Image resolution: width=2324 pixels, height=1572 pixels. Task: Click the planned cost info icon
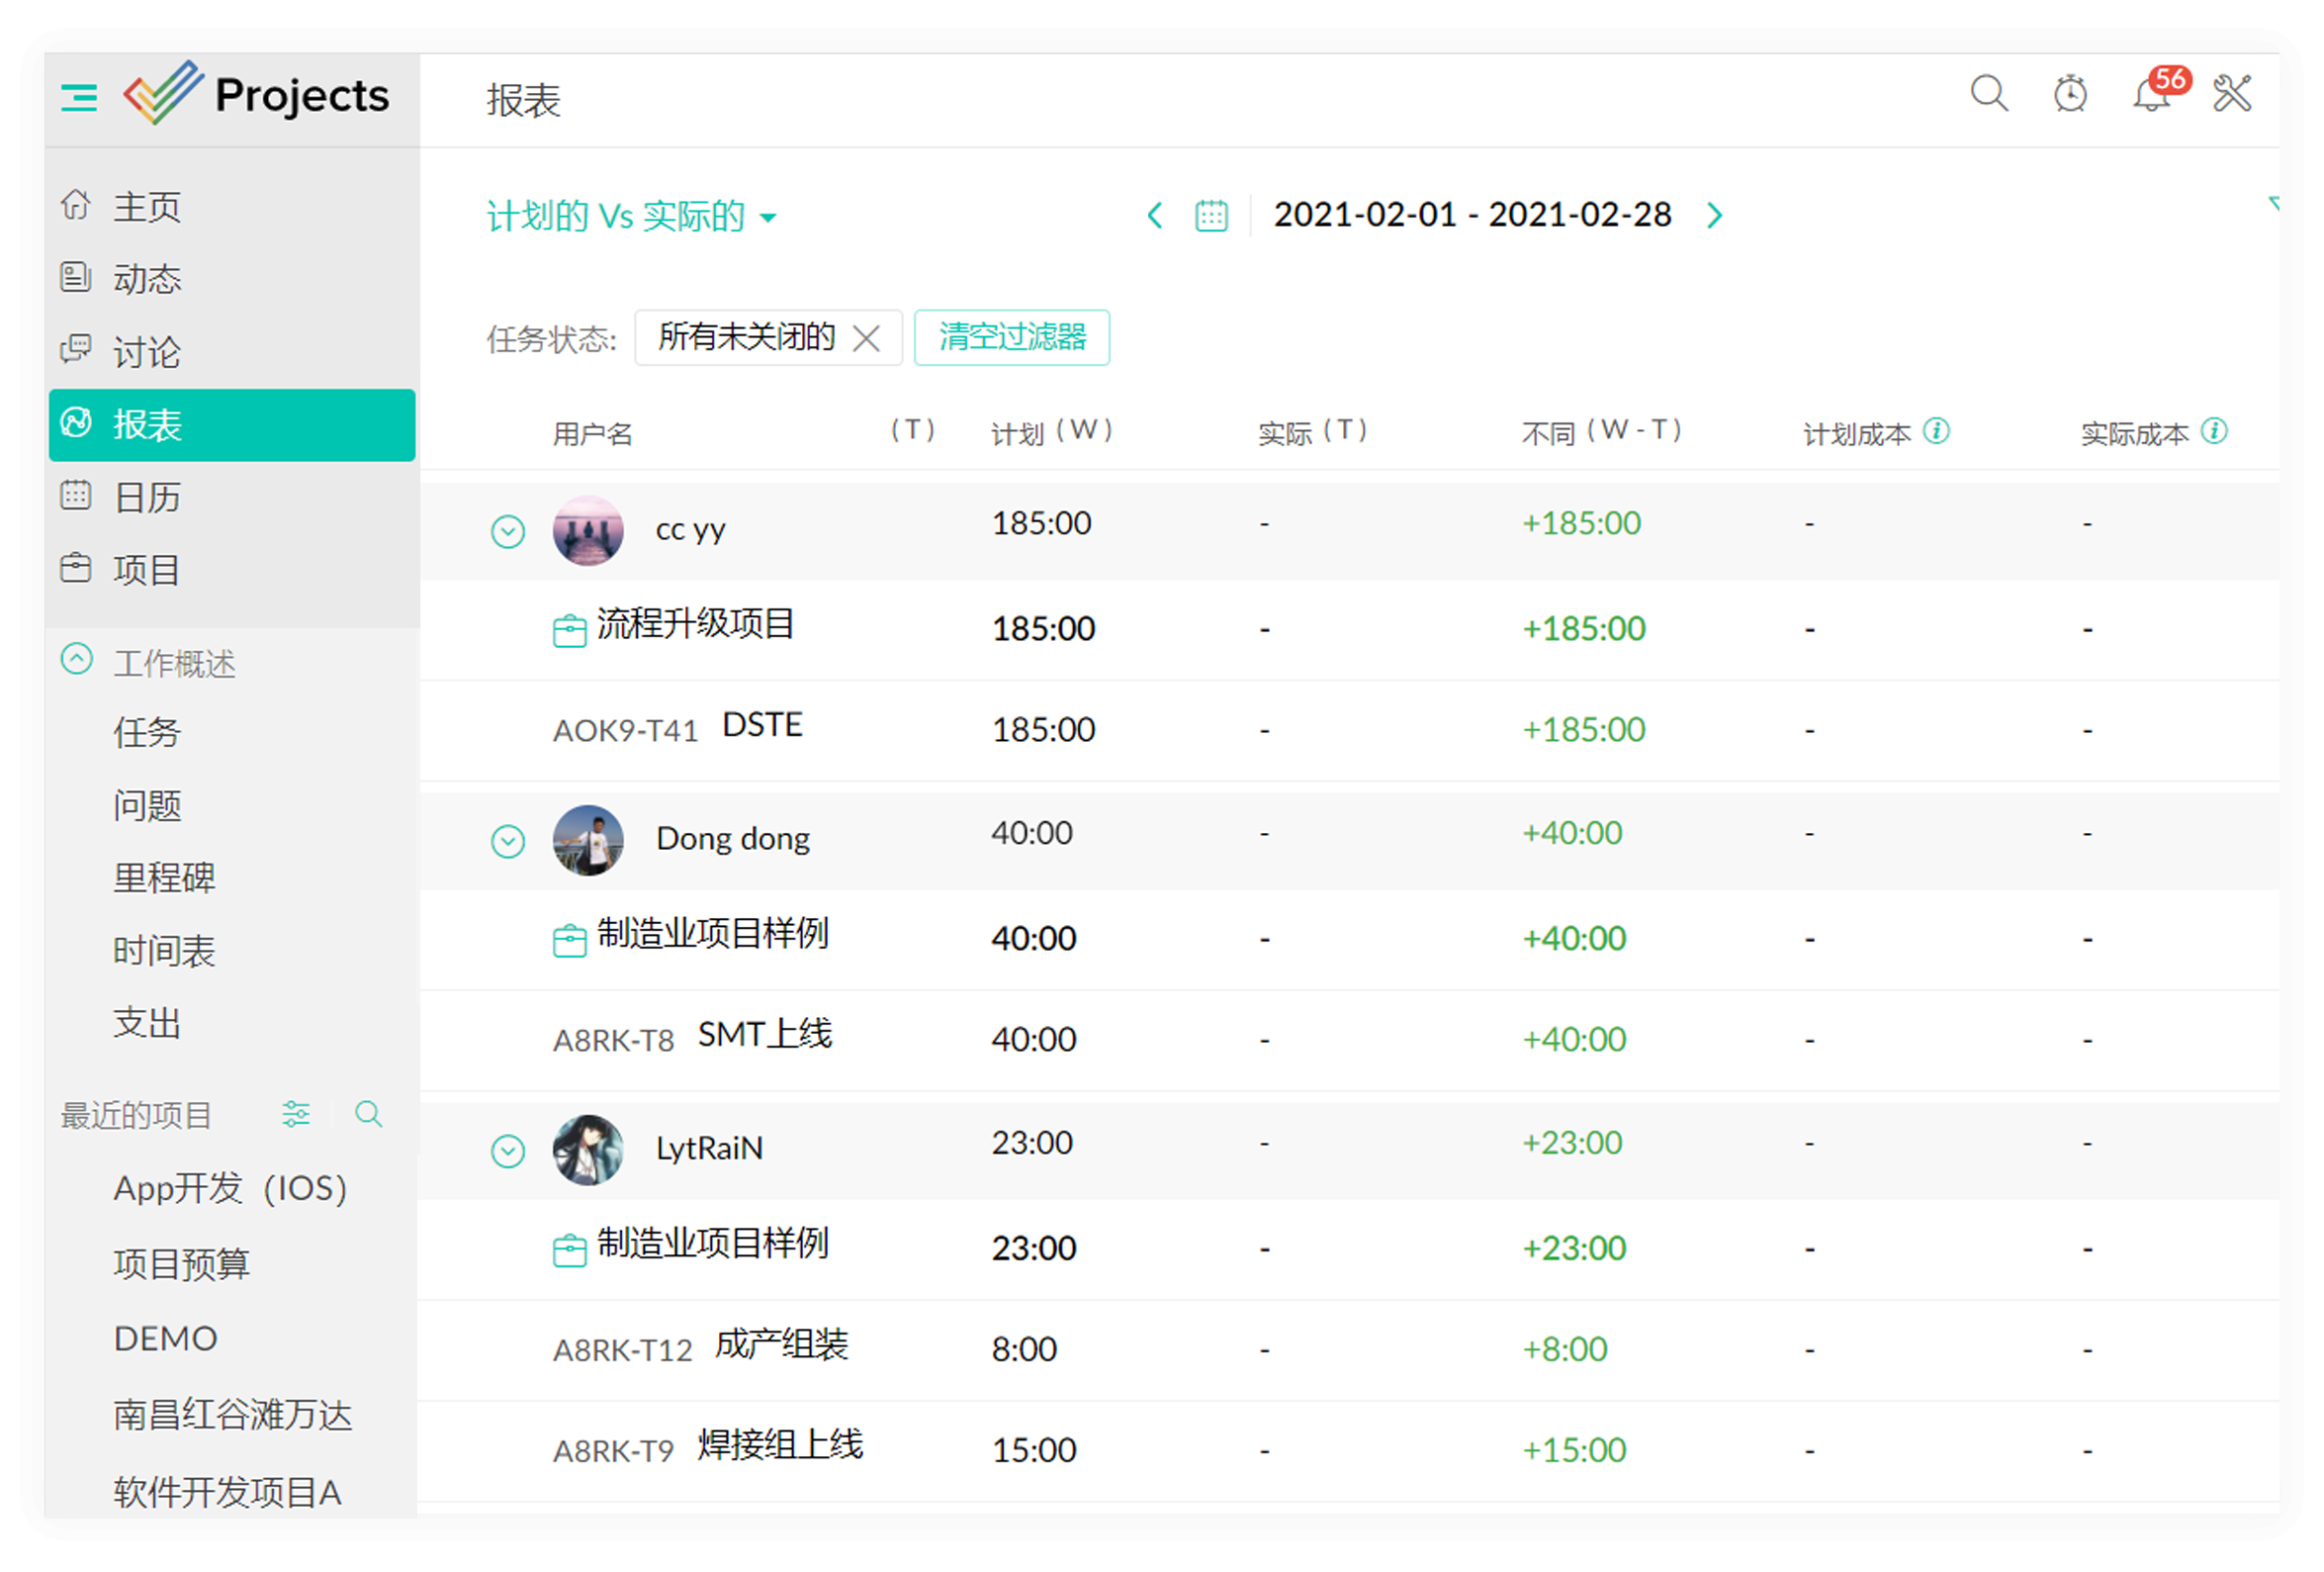coord(1937,430)
